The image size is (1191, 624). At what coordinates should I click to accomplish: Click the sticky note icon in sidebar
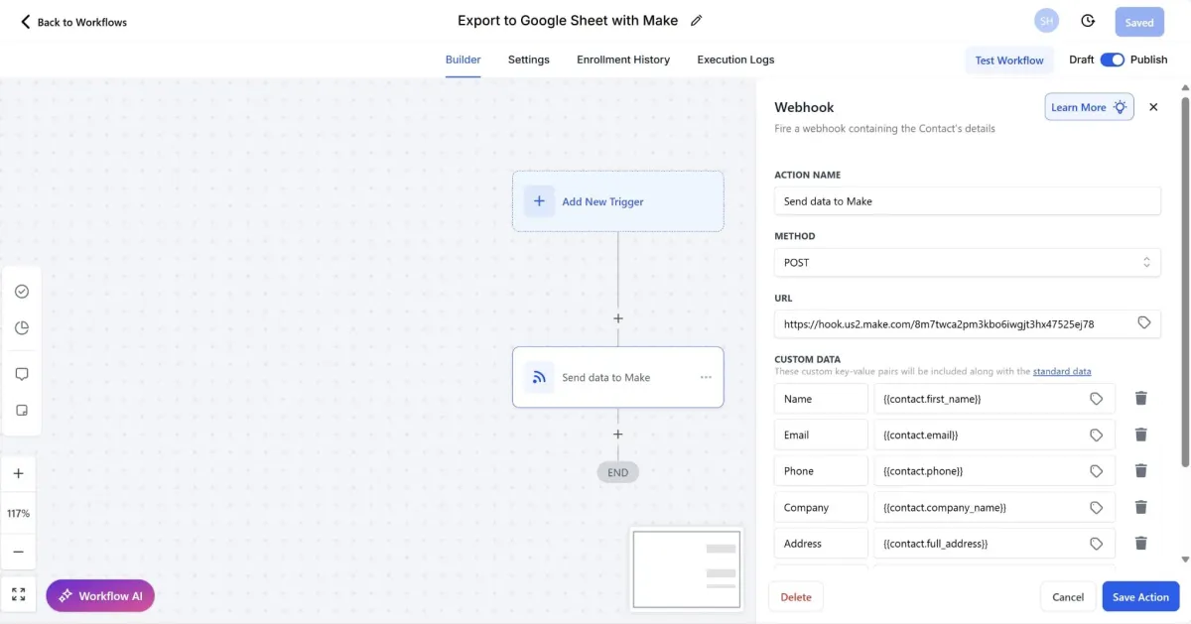pyautogui.click(x=22, y=410)
